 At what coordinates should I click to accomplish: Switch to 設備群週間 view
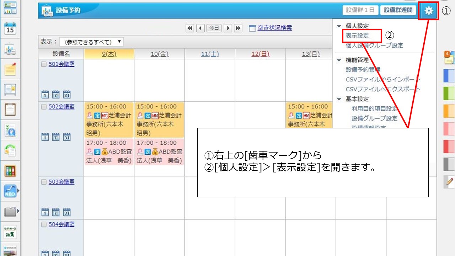click(398, 10)
